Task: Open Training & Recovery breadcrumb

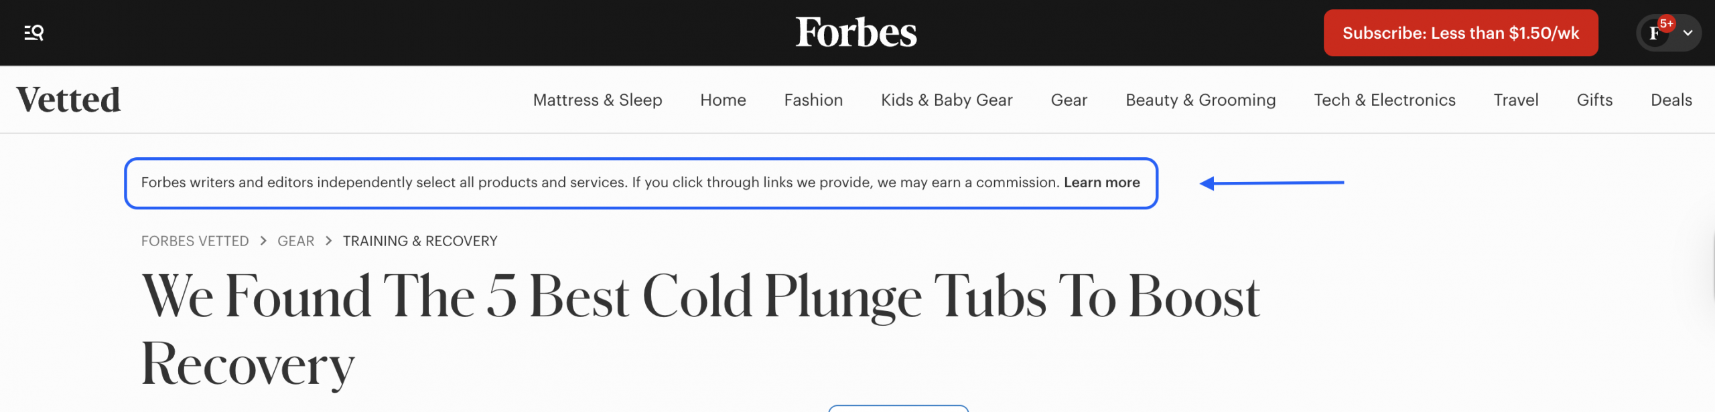Action: [x=420, y=241]
